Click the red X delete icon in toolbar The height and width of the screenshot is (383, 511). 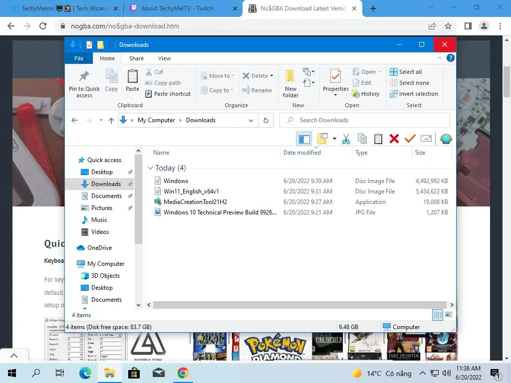[x=394, y=139]
